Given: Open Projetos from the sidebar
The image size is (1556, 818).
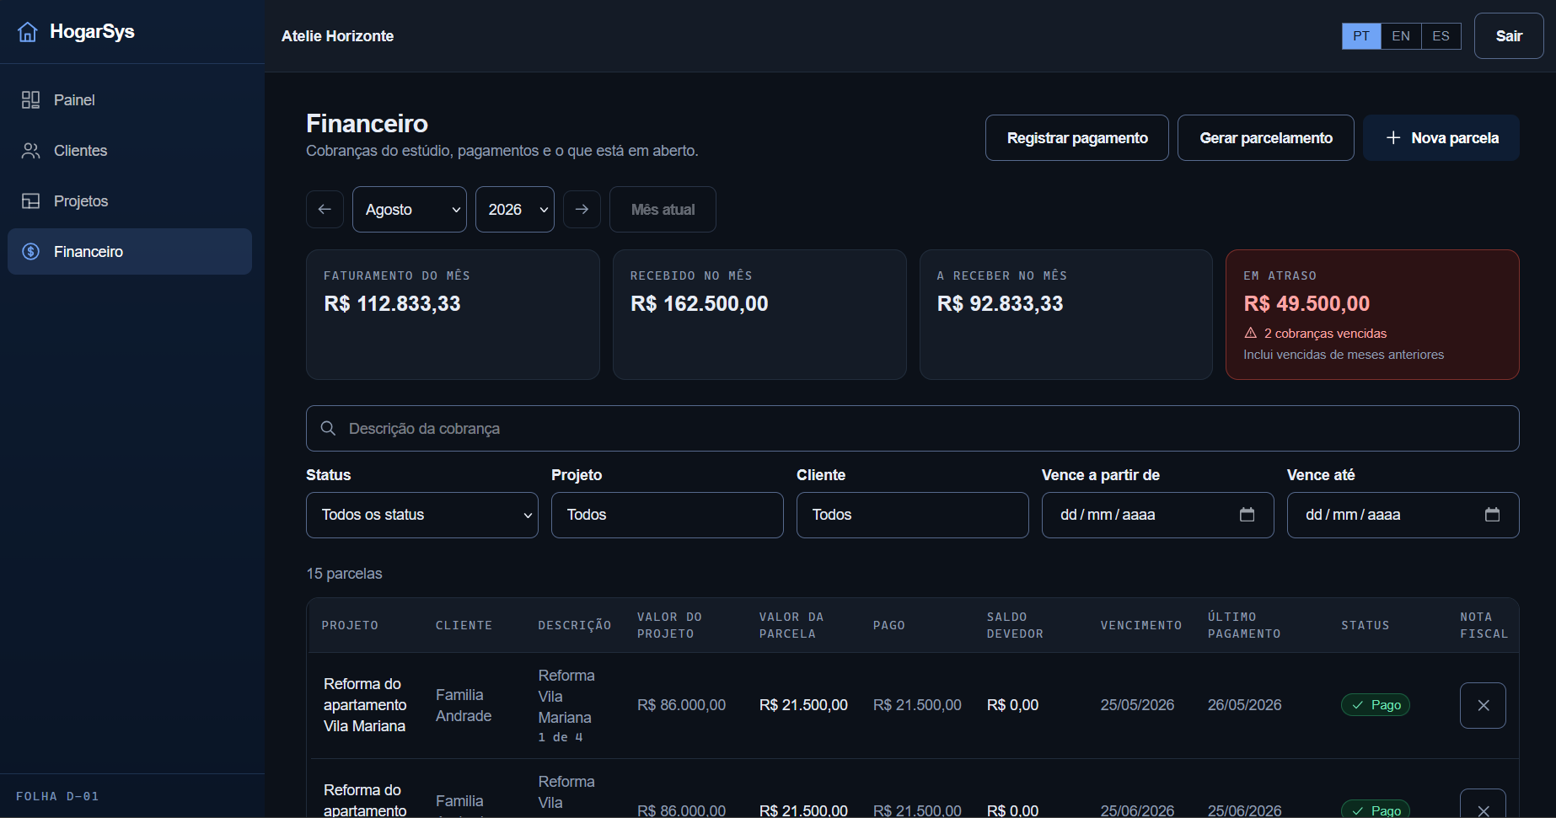Looking at the screenshot, I should (130, 201).
